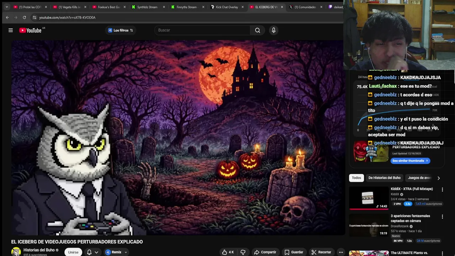The image size is (455, 256).
Task: Switch to Vegeta Kills browser tab
Action: click(x=70, y=7)
